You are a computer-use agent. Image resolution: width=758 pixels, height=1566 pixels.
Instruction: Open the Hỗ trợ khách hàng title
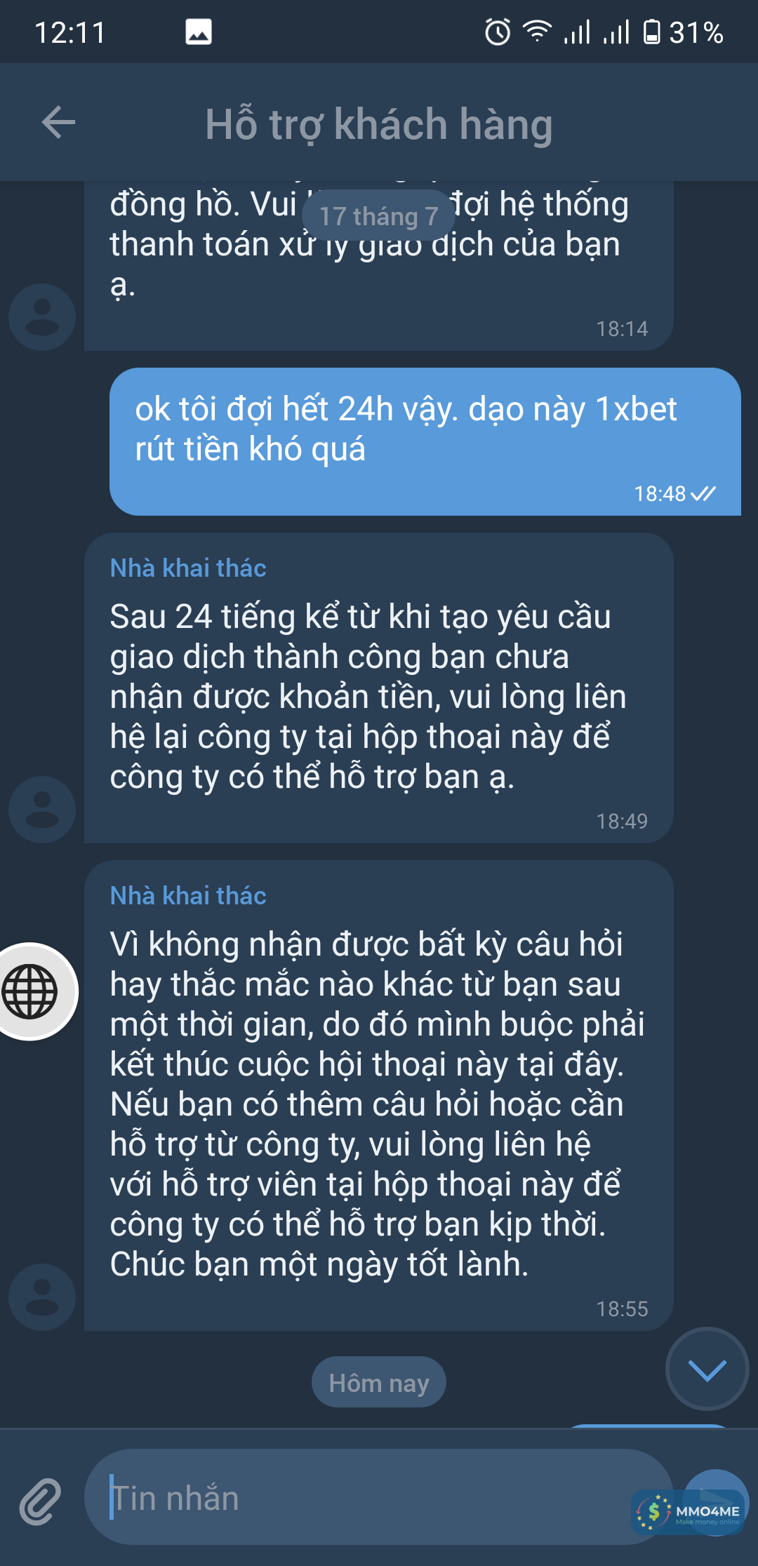[x=379, y=124]
